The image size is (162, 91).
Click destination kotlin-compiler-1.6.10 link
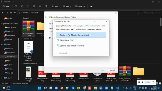[x=97, y=26]
